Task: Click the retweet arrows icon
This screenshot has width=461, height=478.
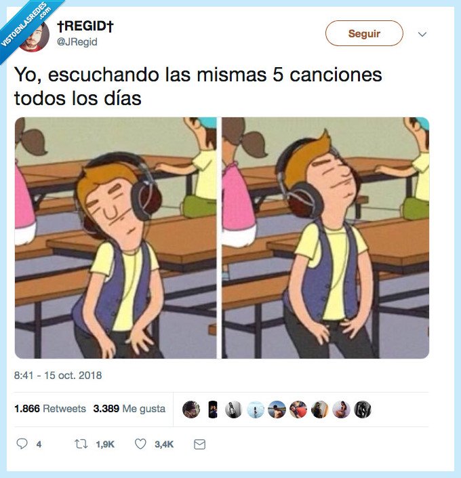Action: click(x=81, y=444)
